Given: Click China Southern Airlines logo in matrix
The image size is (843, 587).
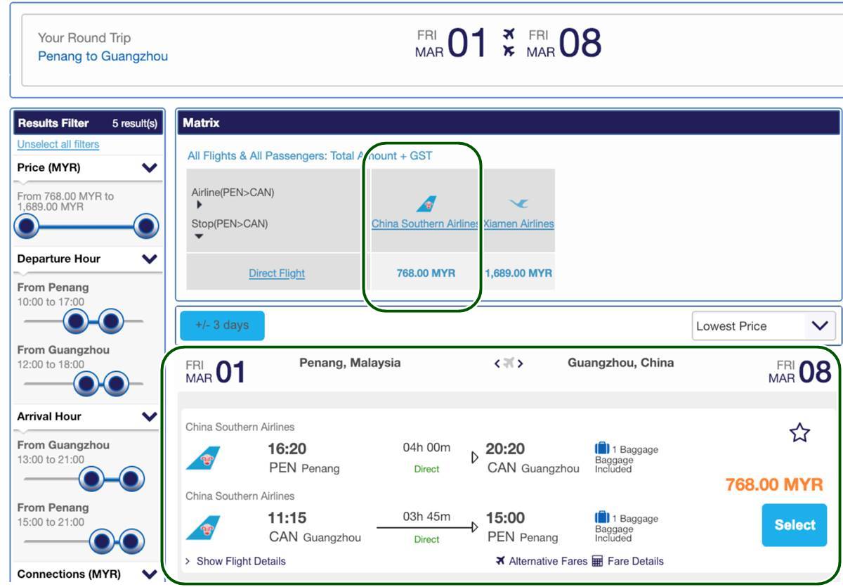Looking at the screenshot, I should [426, 204].
